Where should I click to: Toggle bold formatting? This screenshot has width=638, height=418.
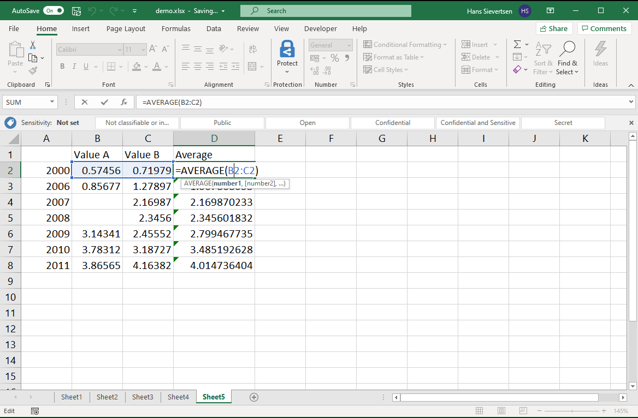(62, 66)
